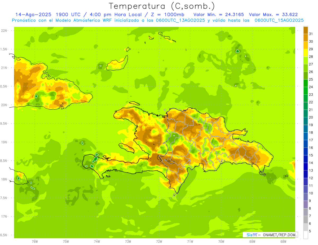Click the date "14-Ago-2025" in the header
The width and height of the screenshot is (318, 245).
point(33,15)
